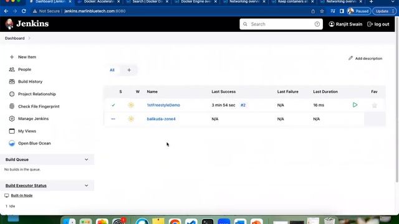This screenshot has width=399, height=224.
Task: Sort table by Last Success column
Action: pyautogui.click(x=223, y=91)
